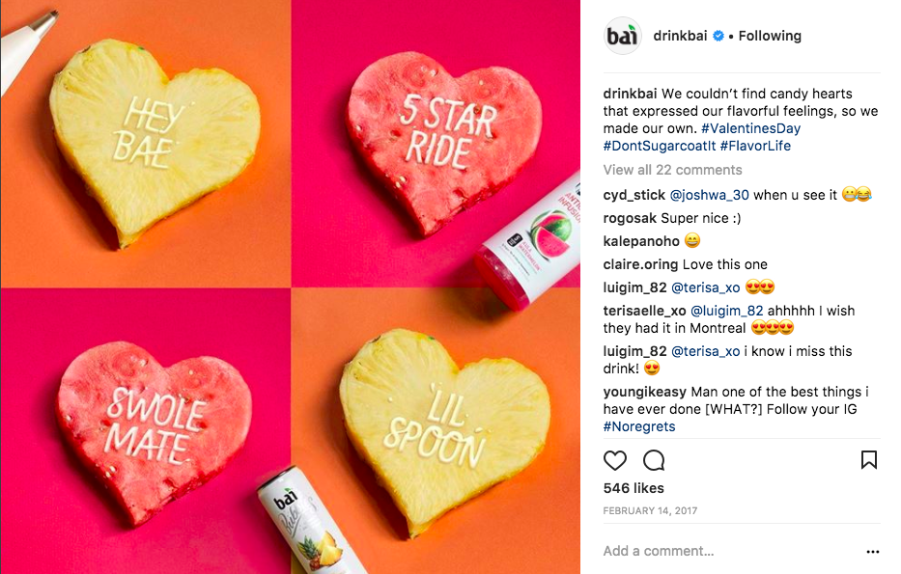Open the cyd_stick commenter profile
Screen dimensions: 901x574
click(634, 195)
